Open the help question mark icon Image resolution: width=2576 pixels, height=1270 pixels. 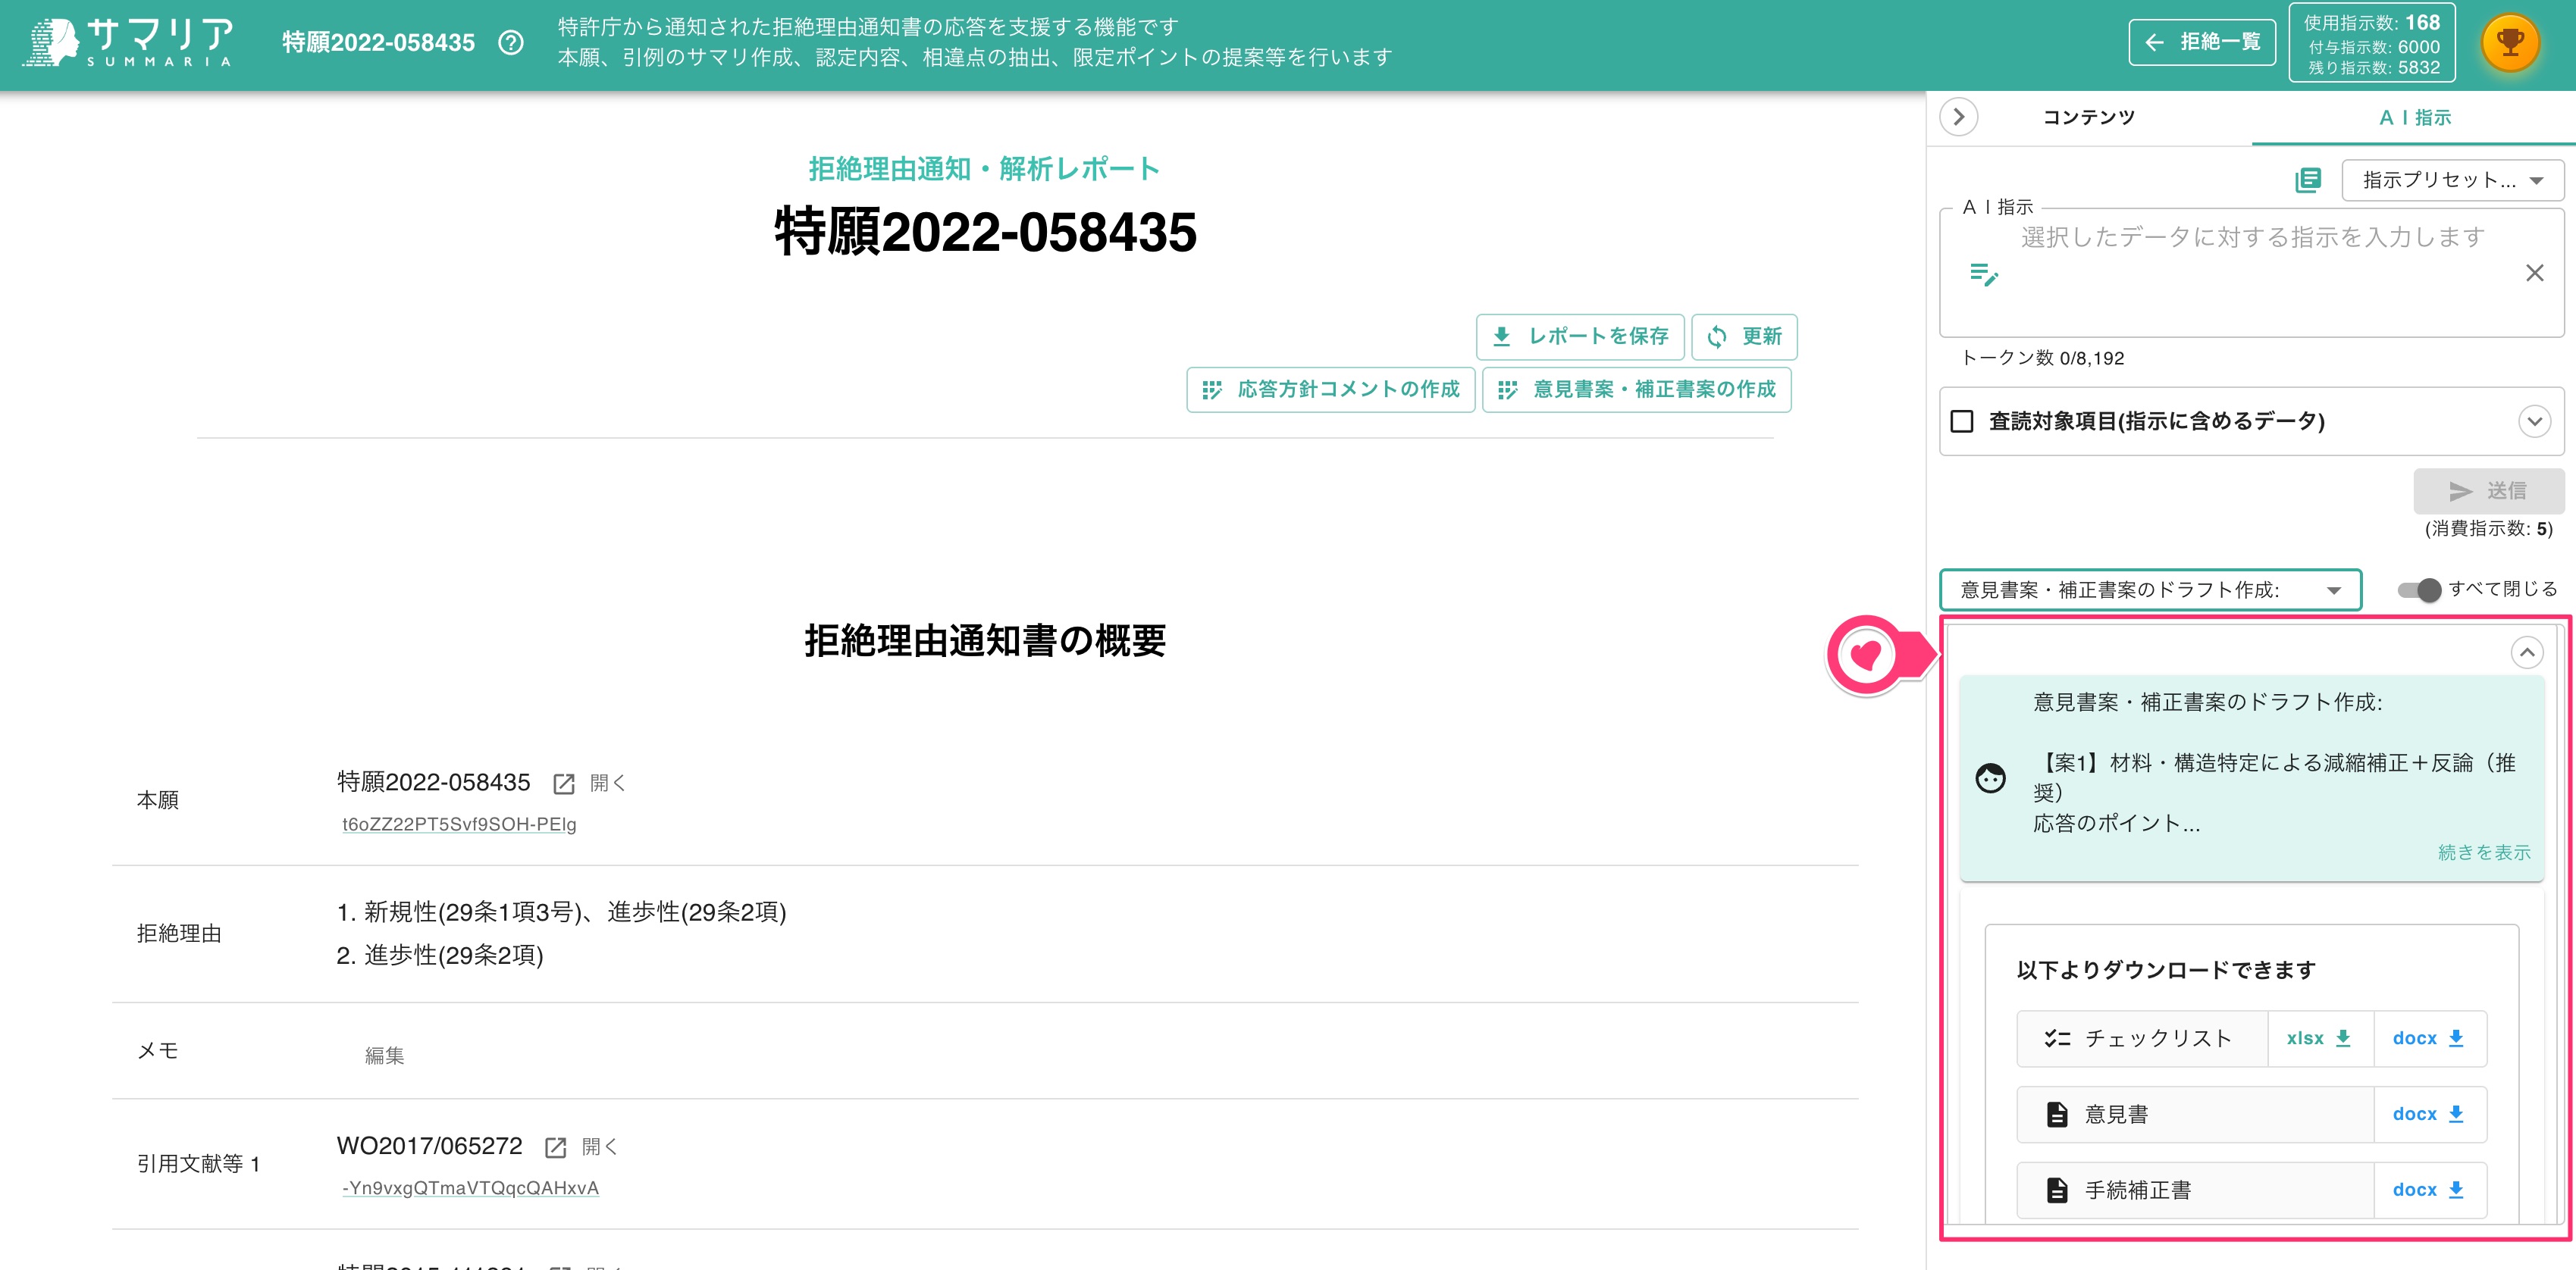click(511, 43)
